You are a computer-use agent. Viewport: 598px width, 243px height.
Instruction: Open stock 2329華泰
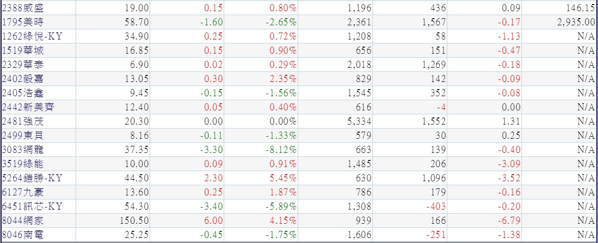point(22,65)
